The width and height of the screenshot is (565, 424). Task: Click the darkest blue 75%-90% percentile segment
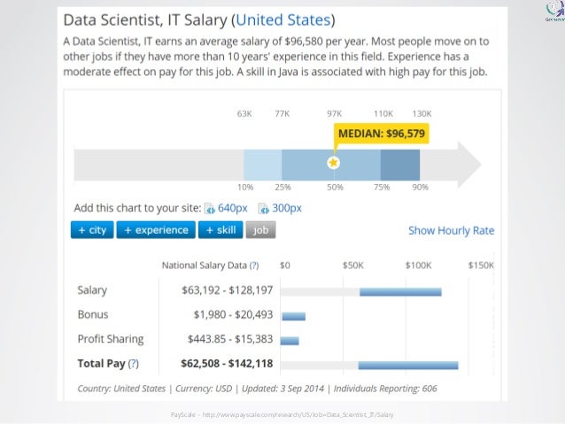pos(400,165)
